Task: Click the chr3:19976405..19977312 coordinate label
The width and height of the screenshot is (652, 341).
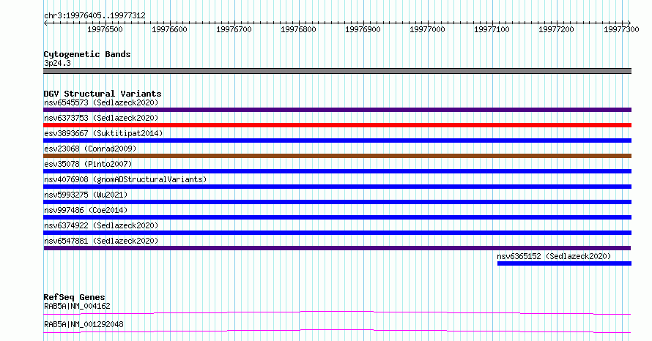Action: pyautogui.click(x=95, y=16)
